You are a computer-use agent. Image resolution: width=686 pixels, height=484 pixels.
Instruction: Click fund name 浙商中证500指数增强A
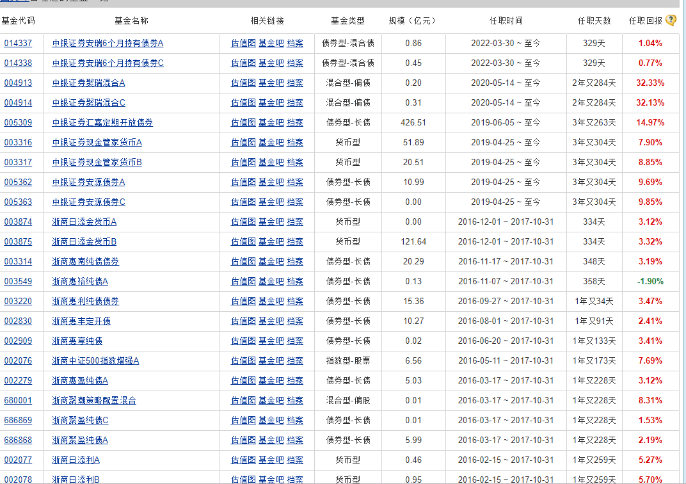(x=95, y=361)
